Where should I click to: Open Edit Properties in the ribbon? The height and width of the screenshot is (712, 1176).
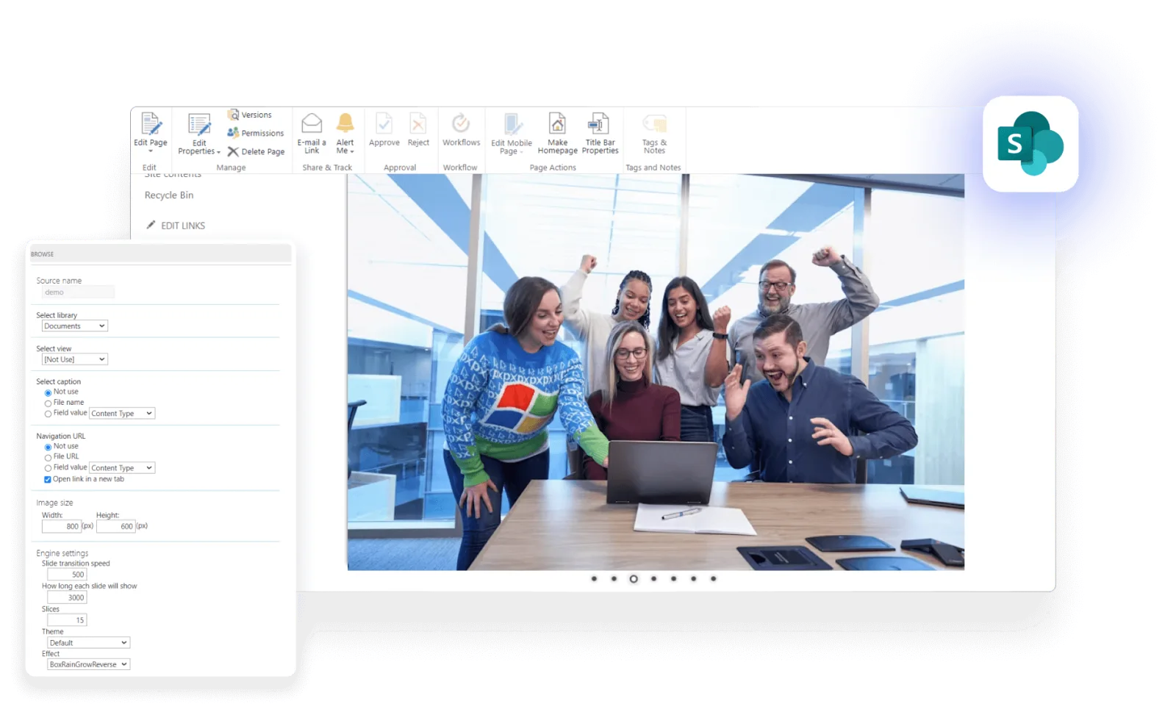199,134
